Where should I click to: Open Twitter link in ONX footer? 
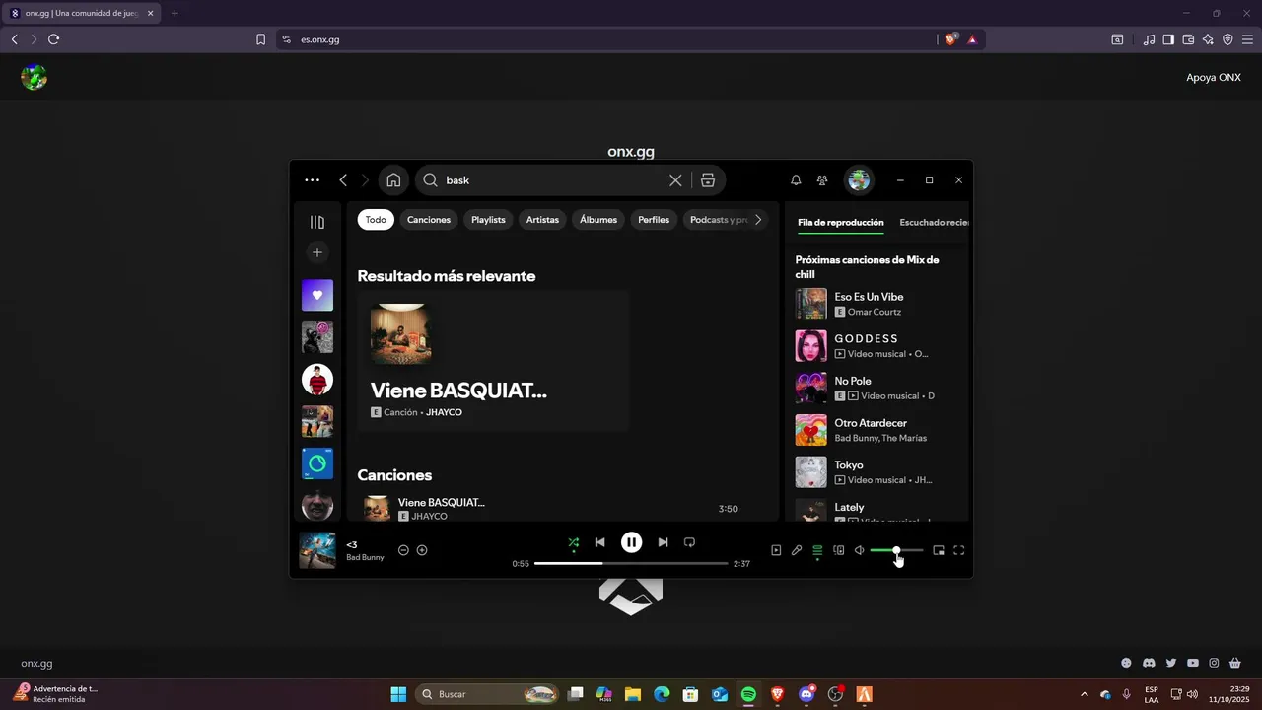pos(1171,664)
